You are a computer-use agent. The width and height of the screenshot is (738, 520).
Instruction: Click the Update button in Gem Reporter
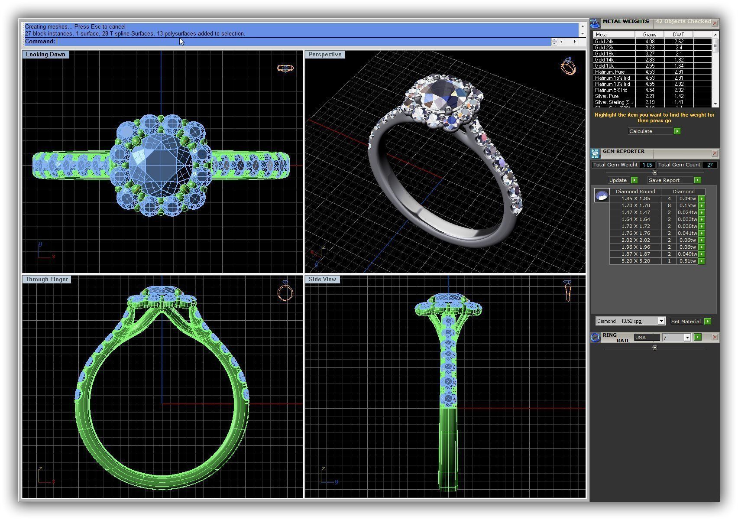619,180
